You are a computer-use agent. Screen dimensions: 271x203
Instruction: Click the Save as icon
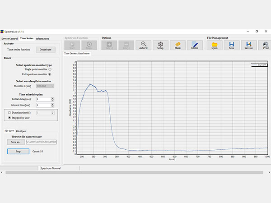tap(248, 45)
